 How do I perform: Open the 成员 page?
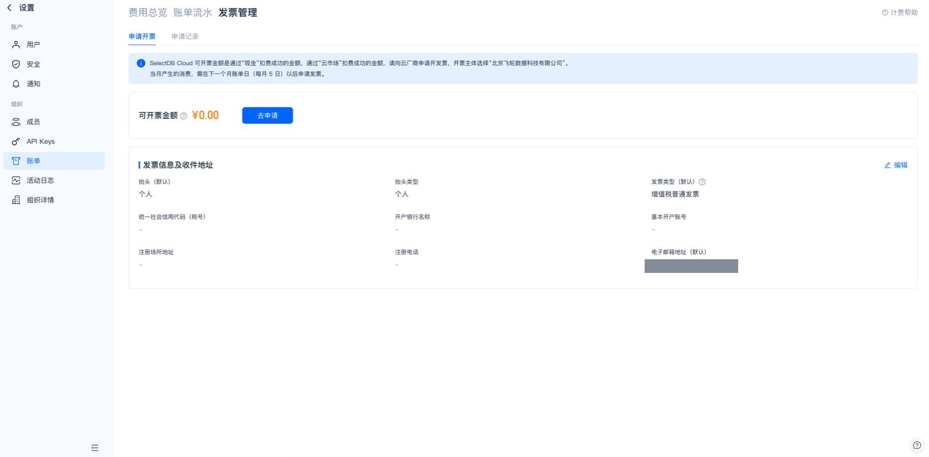(x=54, y=121)
